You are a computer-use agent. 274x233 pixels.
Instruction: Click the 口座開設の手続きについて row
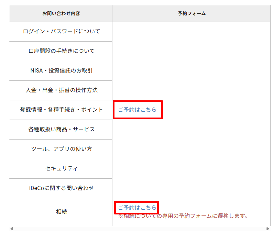[x=61, y=51]
